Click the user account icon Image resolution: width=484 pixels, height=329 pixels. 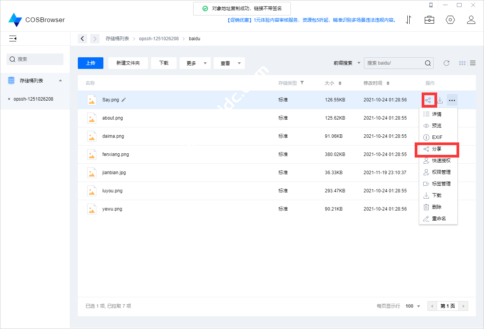tap(471, 19)
